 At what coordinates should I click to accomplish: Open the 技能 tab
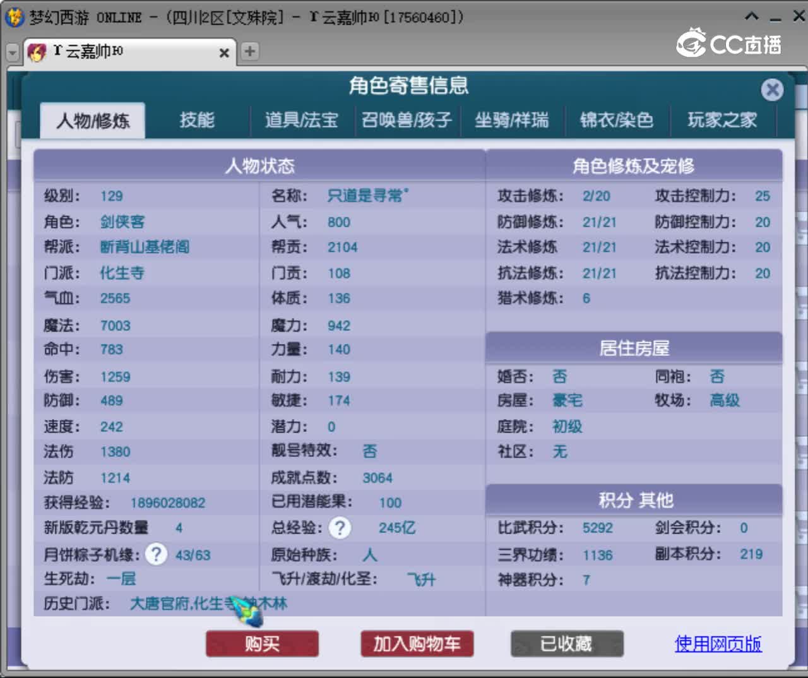[x=197, y=120]
